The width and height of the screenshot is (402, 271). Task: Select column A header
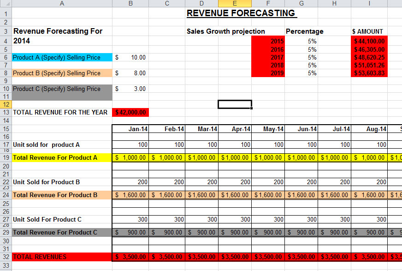tap(62, 3)
